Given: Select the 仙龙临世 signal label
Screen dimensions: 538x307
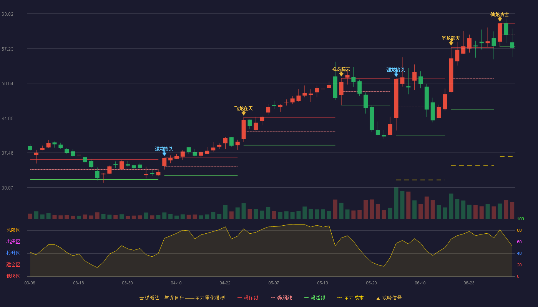Looking at the screenshot, I should pos(500,14).
